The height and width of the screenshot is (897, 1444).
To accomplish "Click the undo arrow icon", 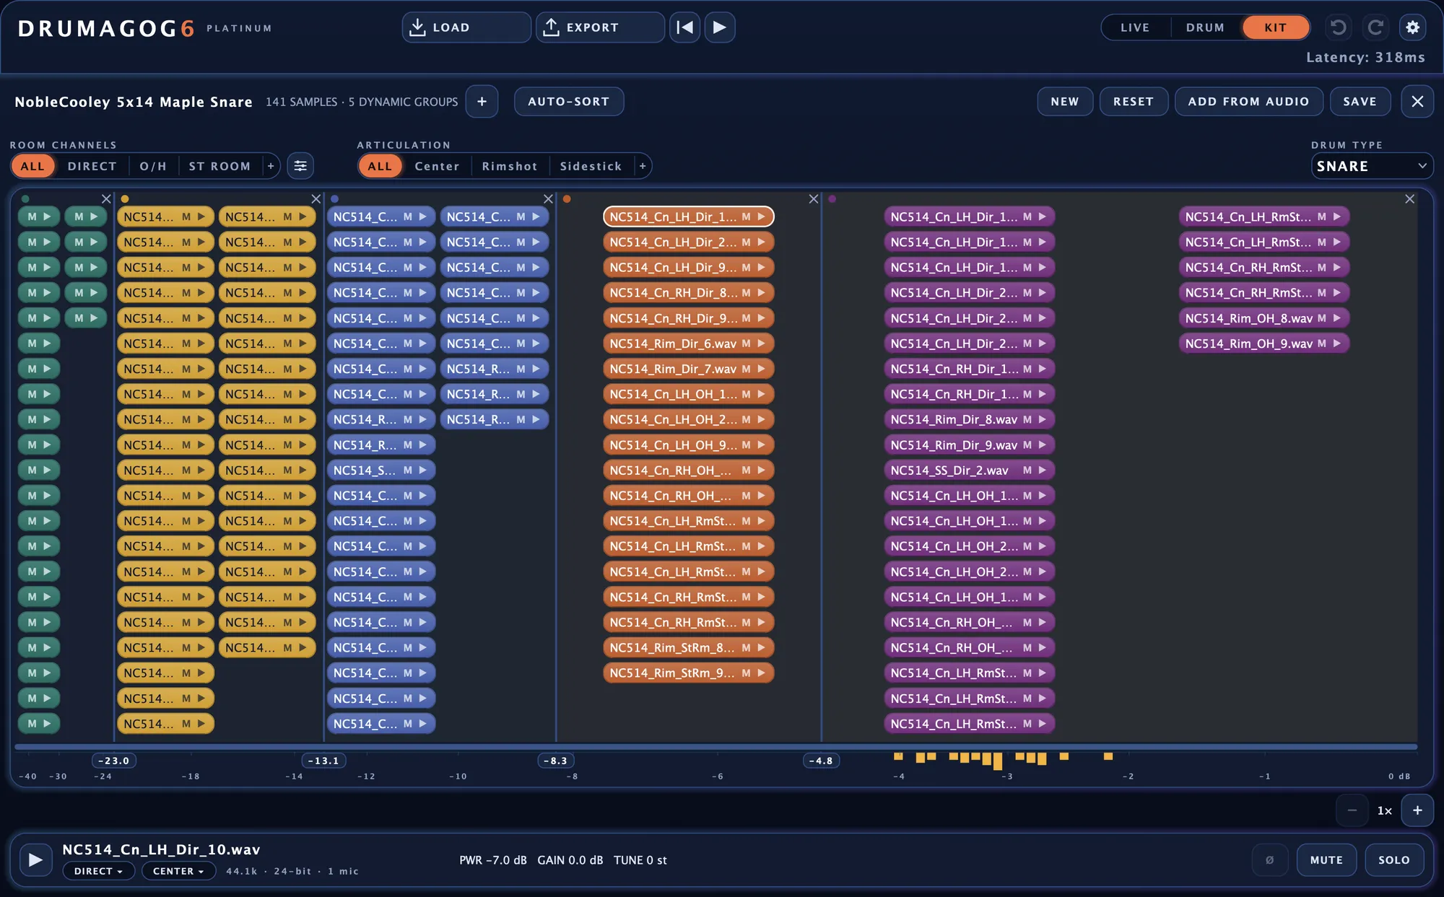I will click(1338, 27).
